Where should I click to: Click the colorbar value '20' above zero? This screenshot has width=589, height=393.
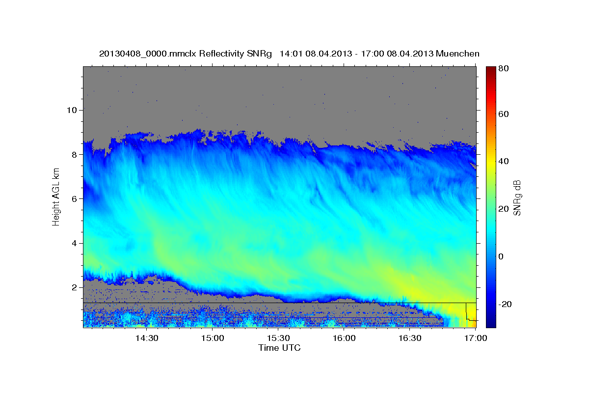(504, 209)
